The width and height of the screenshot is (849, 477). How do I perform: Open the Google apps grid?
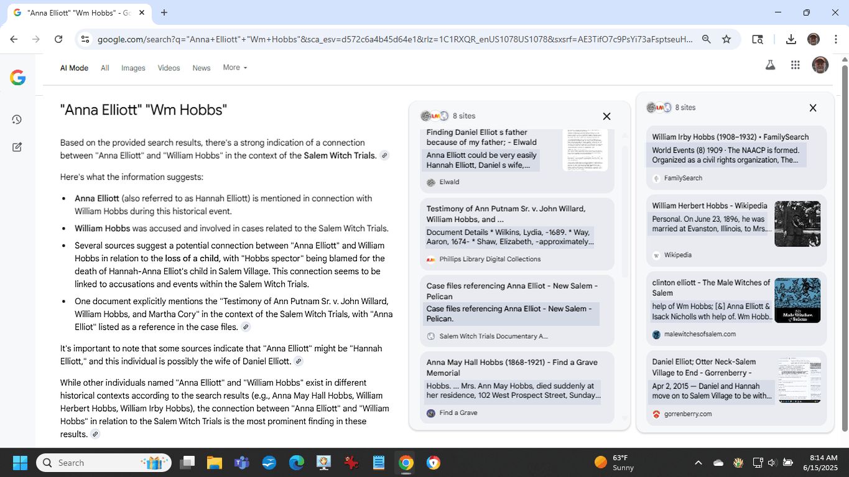pos(795,65)
